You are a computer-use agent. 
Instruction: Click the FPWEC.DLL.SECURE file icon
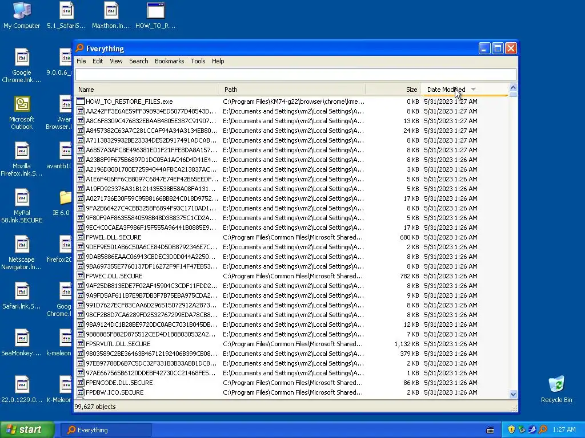pos(80,275)
